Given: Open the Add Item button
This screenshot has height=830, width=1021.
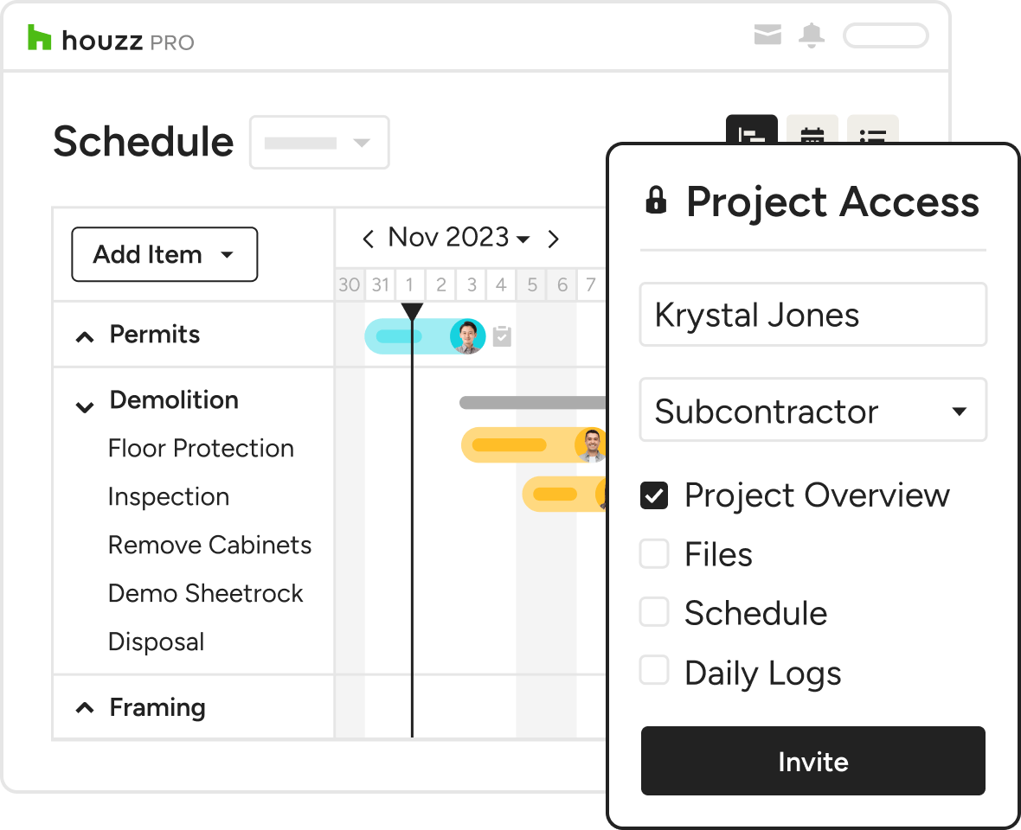Looking at the screenshot, I should (x=164, y=254).
